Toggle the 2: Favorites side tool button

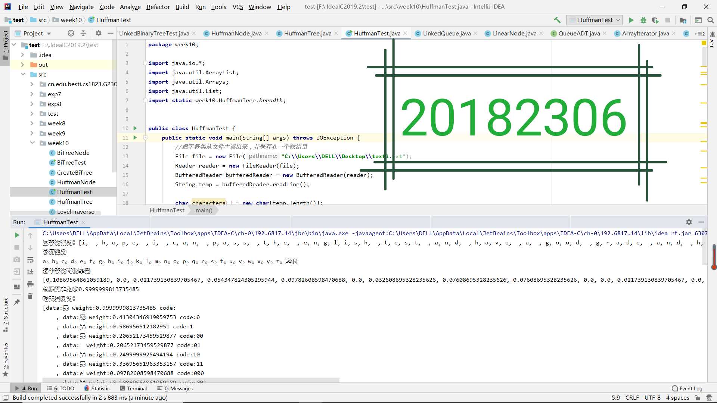(x=5, y=360)
